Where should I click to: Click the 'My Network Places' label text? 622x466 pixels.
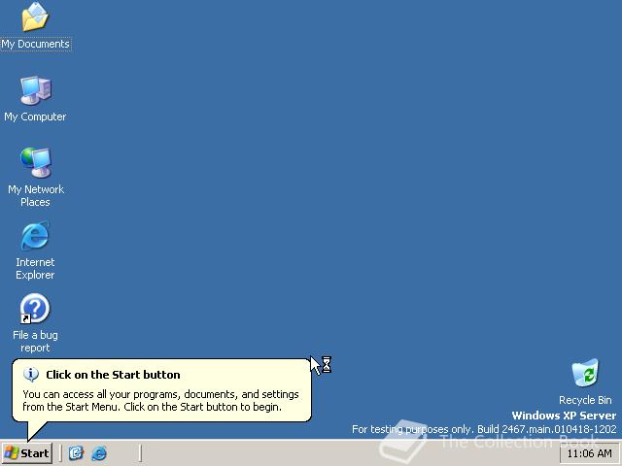(36, 195)
